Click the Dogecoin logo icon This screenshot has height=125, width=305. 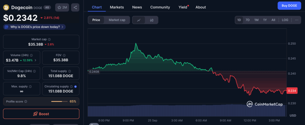[6, 7]
